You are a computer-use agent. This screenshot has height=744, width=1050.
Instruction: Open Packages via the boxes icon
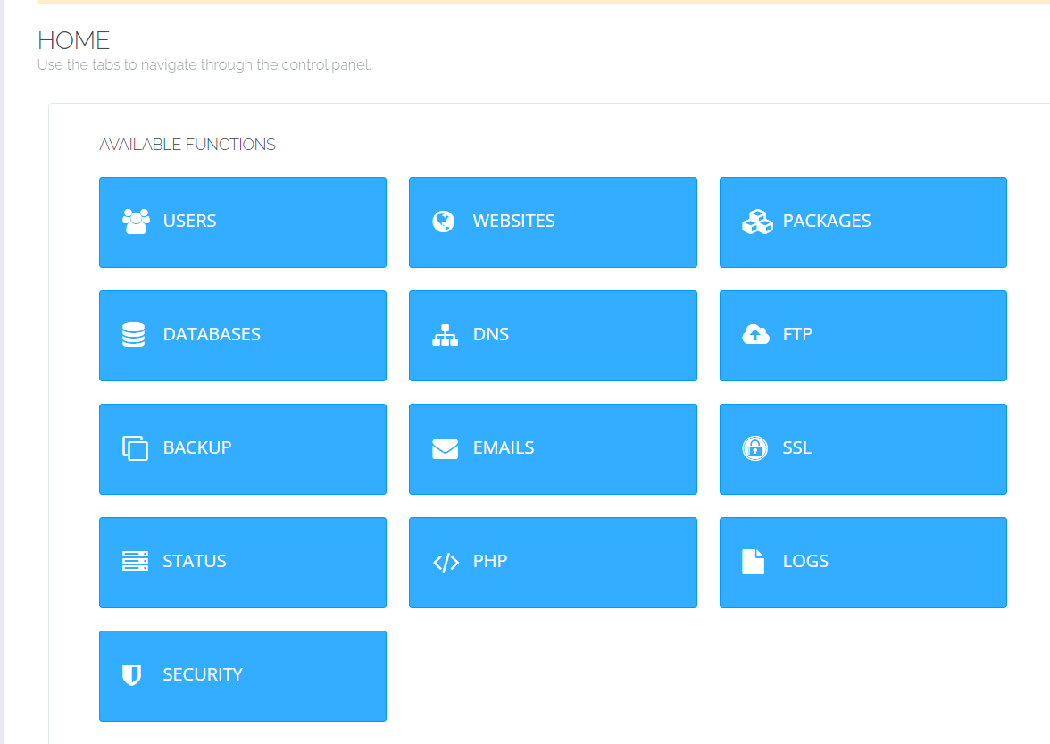pyautogui.click(x=756, y=221)
